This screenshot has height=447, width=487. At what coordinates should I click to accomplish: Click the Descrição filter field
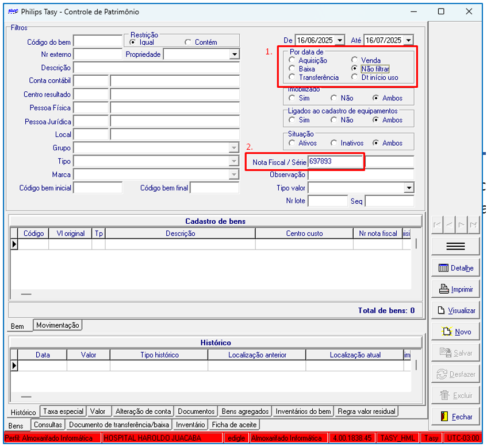coord(156,68)
